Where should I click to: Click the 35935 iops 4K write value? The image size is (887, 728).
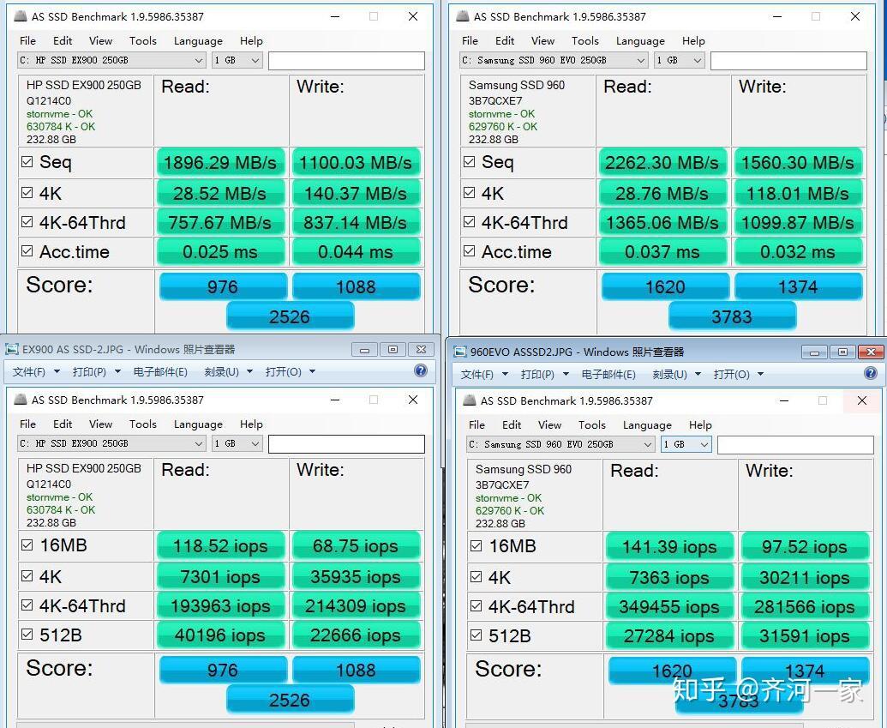tap(356, 576)
